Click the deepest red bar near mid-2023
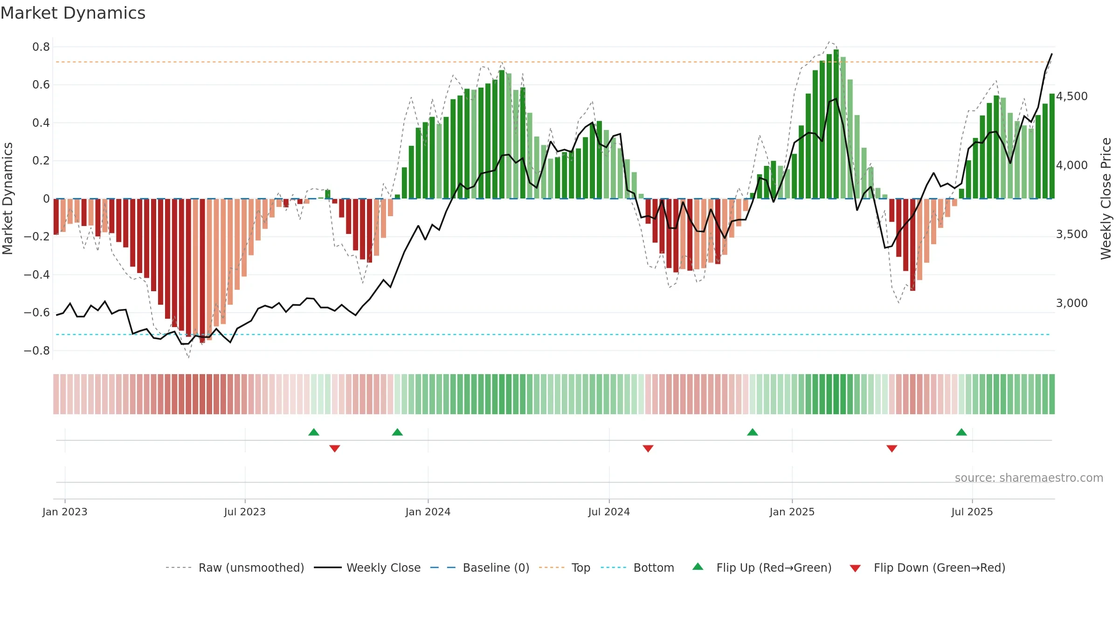This screenshot has width=1119, height=629. [x=202, y=271]
